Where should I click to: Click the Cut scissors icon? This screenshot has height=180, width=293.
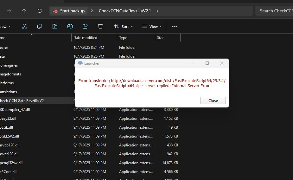(24, 27)
